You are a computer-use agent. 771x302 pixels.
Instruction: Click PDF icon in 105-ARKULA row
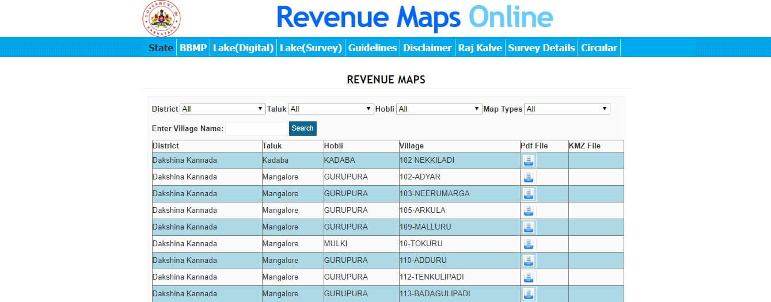528,211
